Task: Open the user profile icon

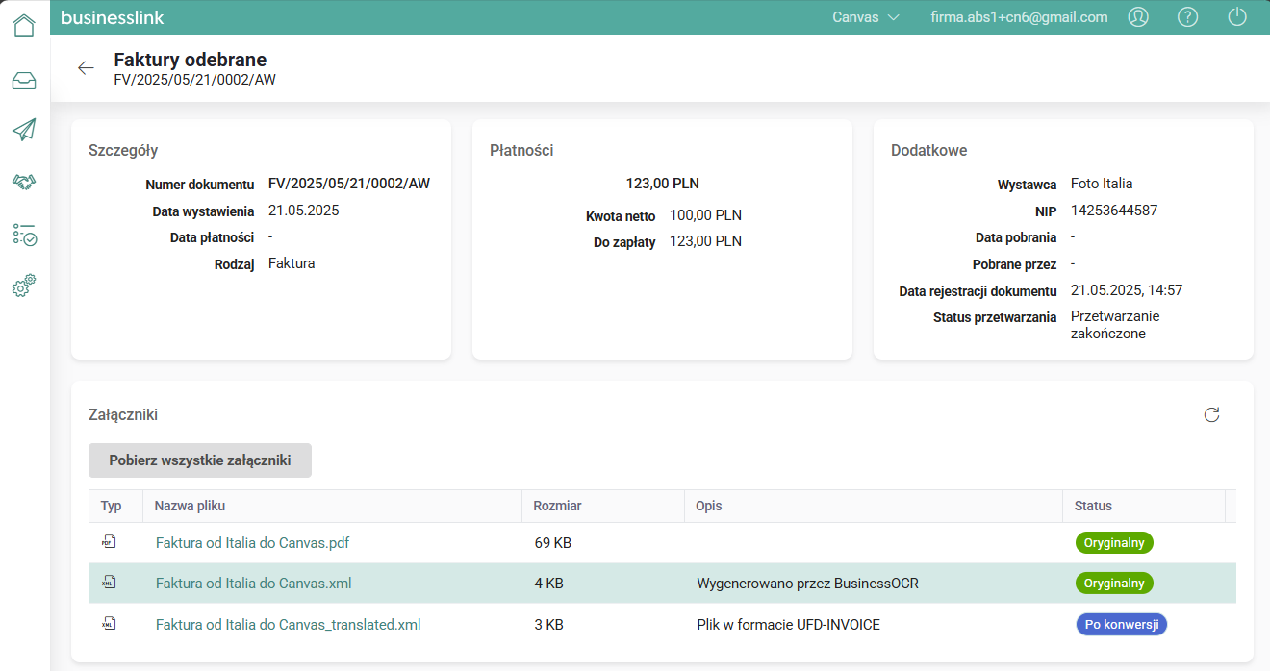Action: coord(1138,17)
